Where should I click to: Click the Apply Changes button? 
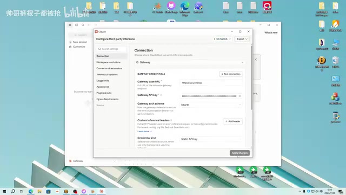(239, 153)
